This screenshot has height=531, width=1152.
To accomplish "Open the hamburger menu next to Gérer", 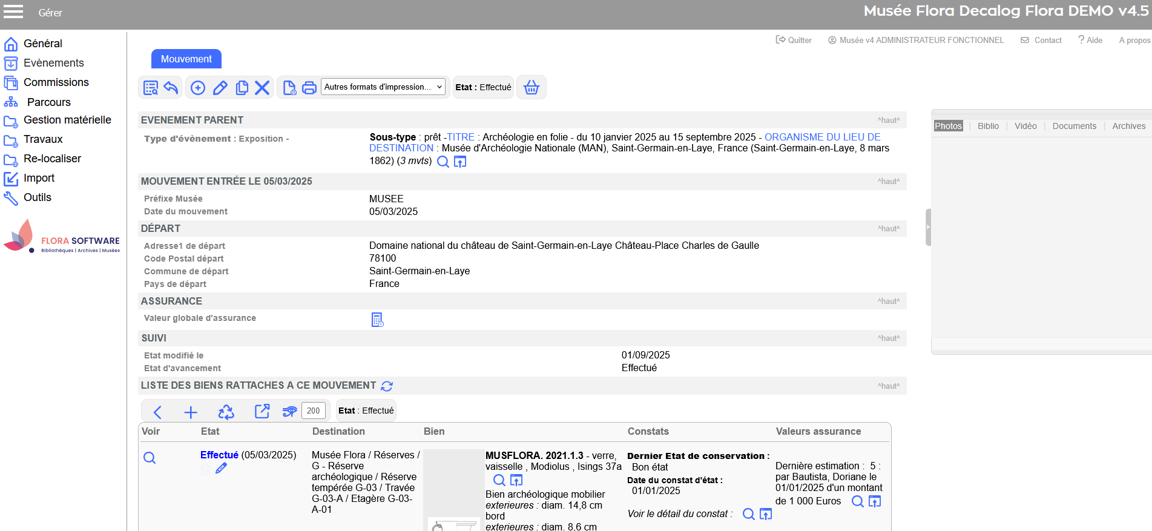I will [13, 12].
